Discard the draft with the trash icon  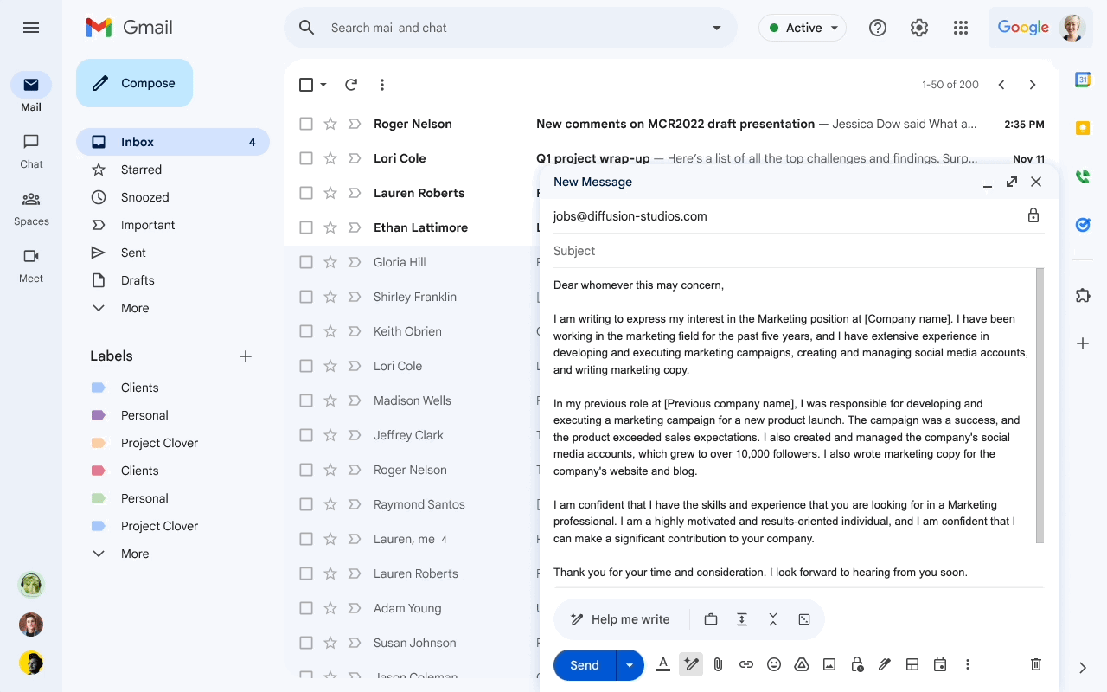tap(1036, 664)
